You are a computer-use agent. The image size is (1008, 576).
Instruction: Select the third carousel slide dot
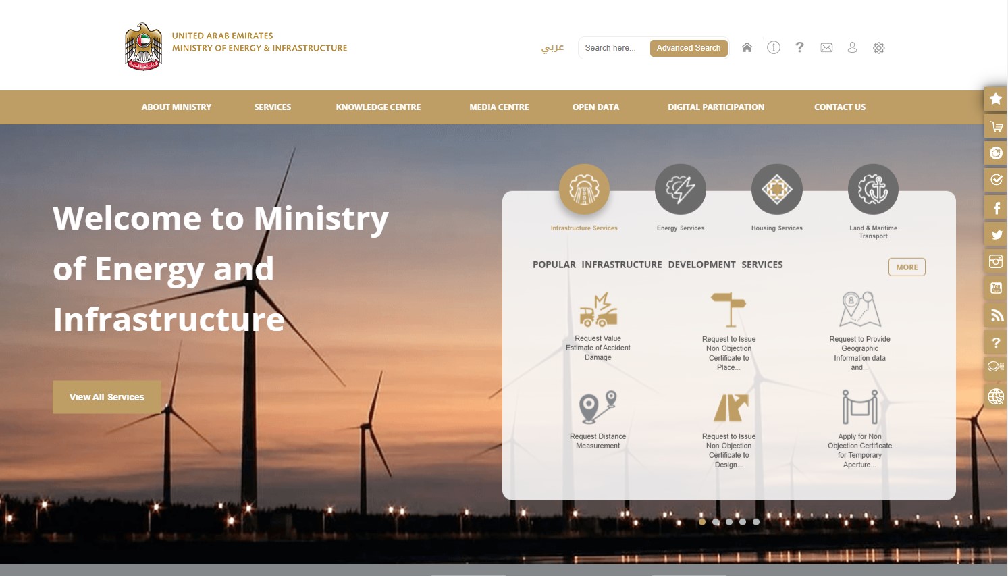coord(729,521)
